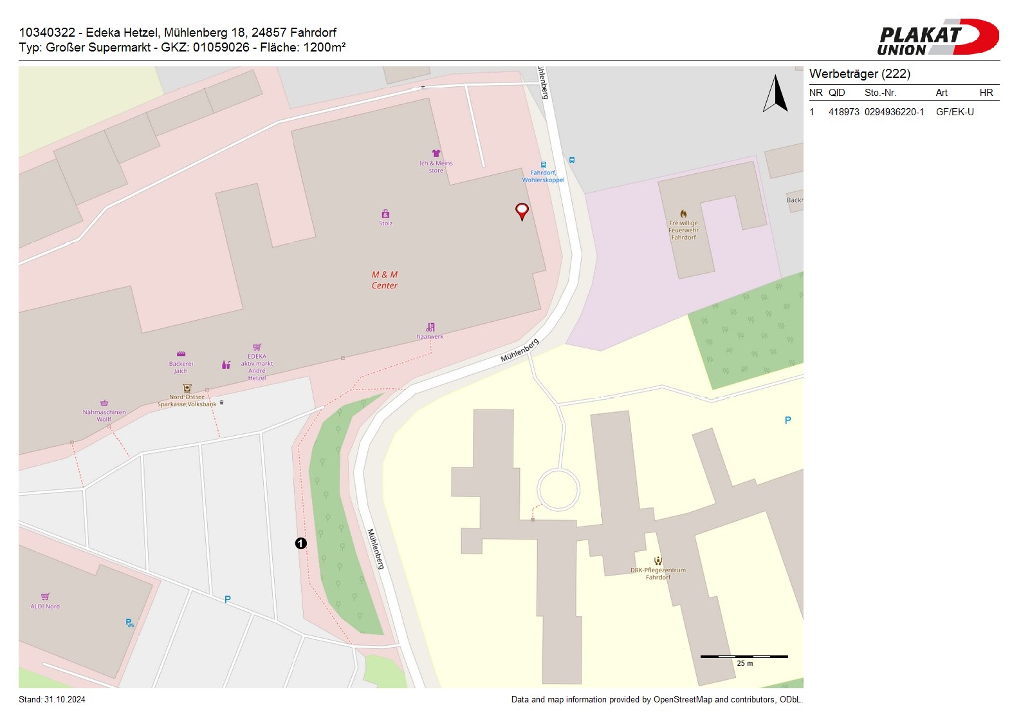
Task: Click the red location pin marker
Action: click(x=522, y=211)
